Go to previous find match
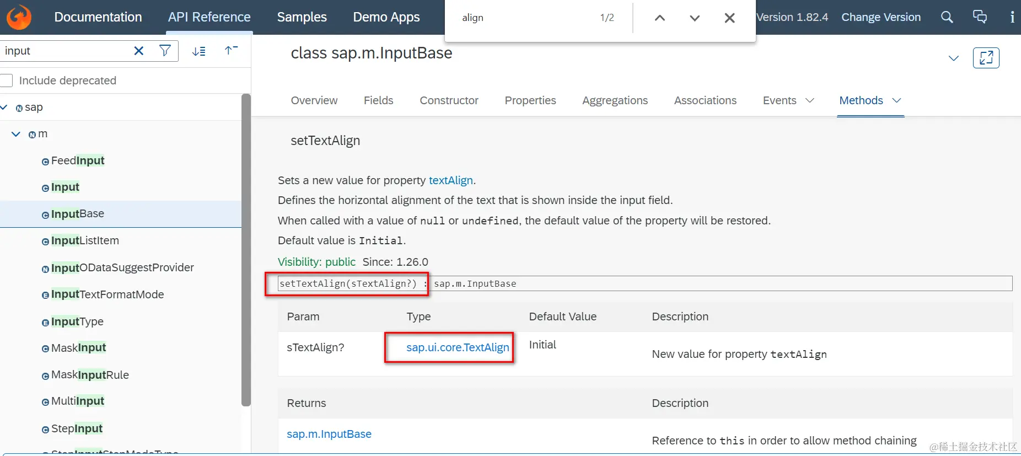Viewport: 1021px width, 456px height. [x=659, y=18]
